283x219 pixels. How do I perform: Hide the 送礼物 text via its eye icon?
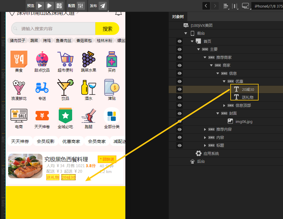[179, 97]
